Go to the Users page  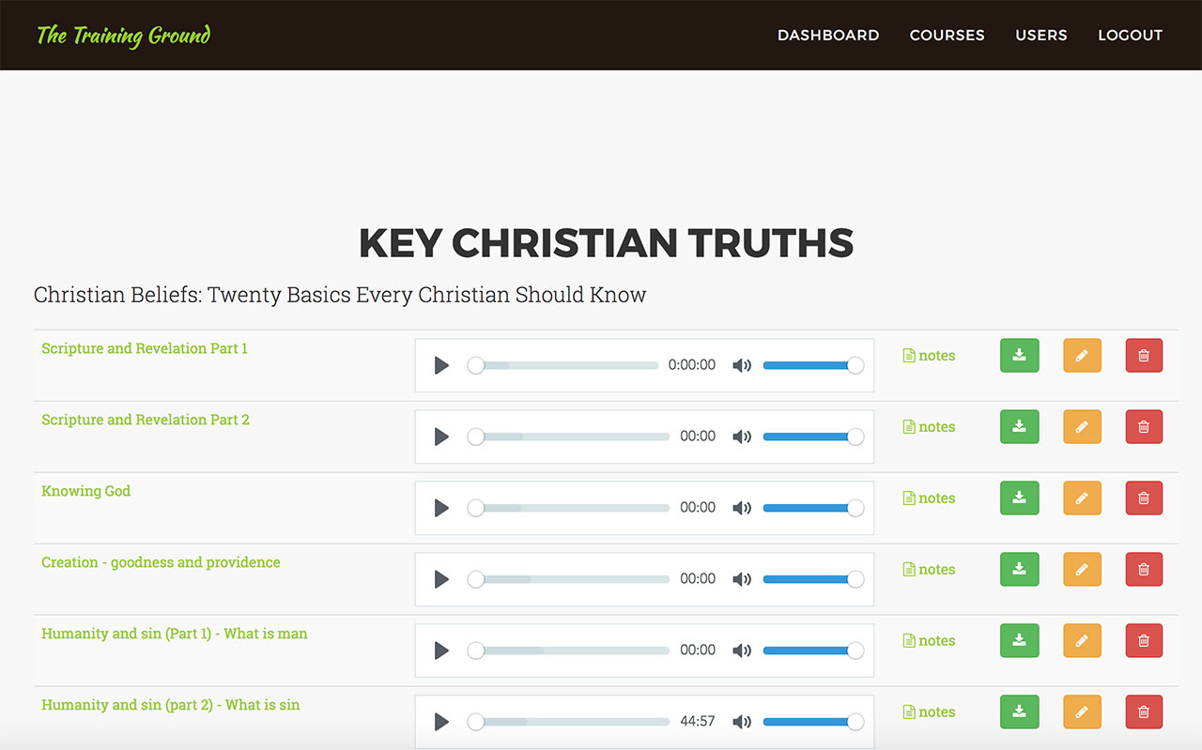[x=1040, y=35]
